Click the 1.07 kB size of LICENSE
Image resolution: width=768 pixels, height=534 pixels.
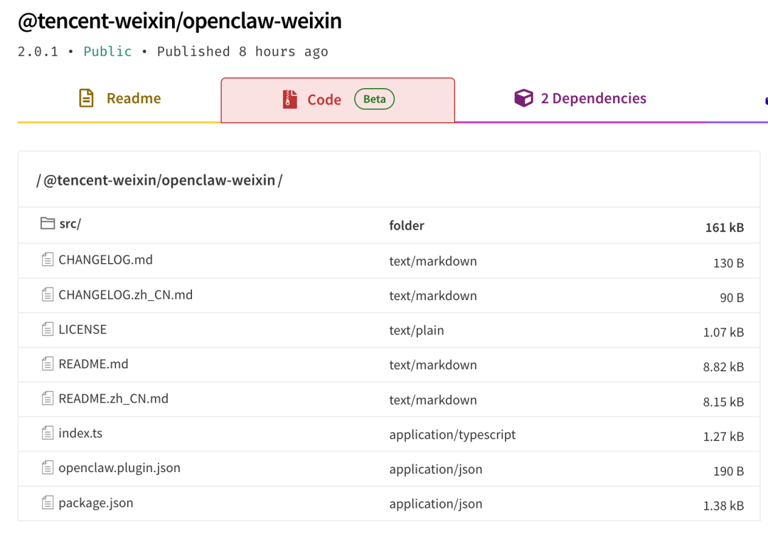pos(723,332)
